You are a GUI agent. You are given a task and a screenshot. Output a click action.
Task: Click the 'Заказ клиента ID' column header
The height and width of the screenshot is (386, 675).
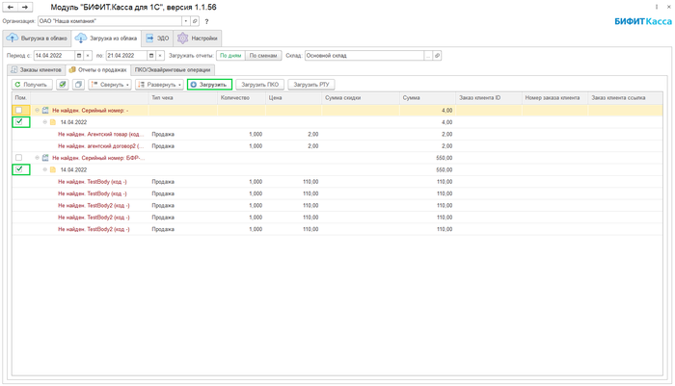point(489,98)
